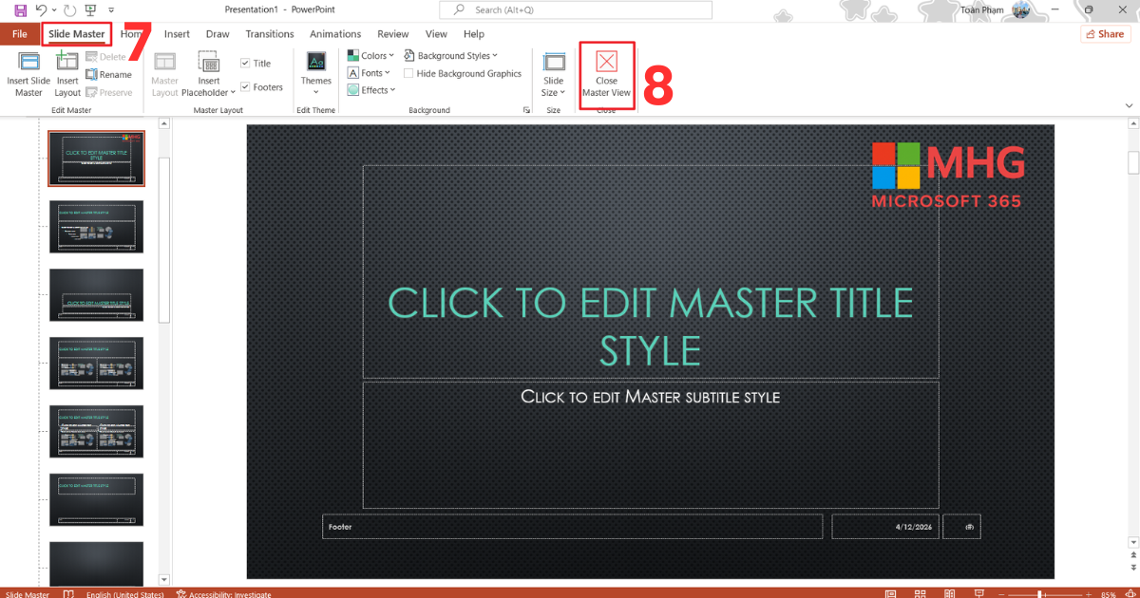Open the Colors dropdown
Screen dimensions: 1140x598
point(369,56)
